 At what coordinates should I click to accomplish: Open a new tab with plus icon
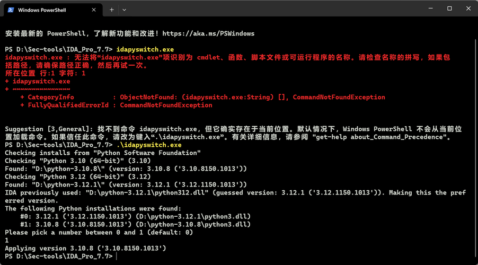pyautogui.click(x=112, y=10)
